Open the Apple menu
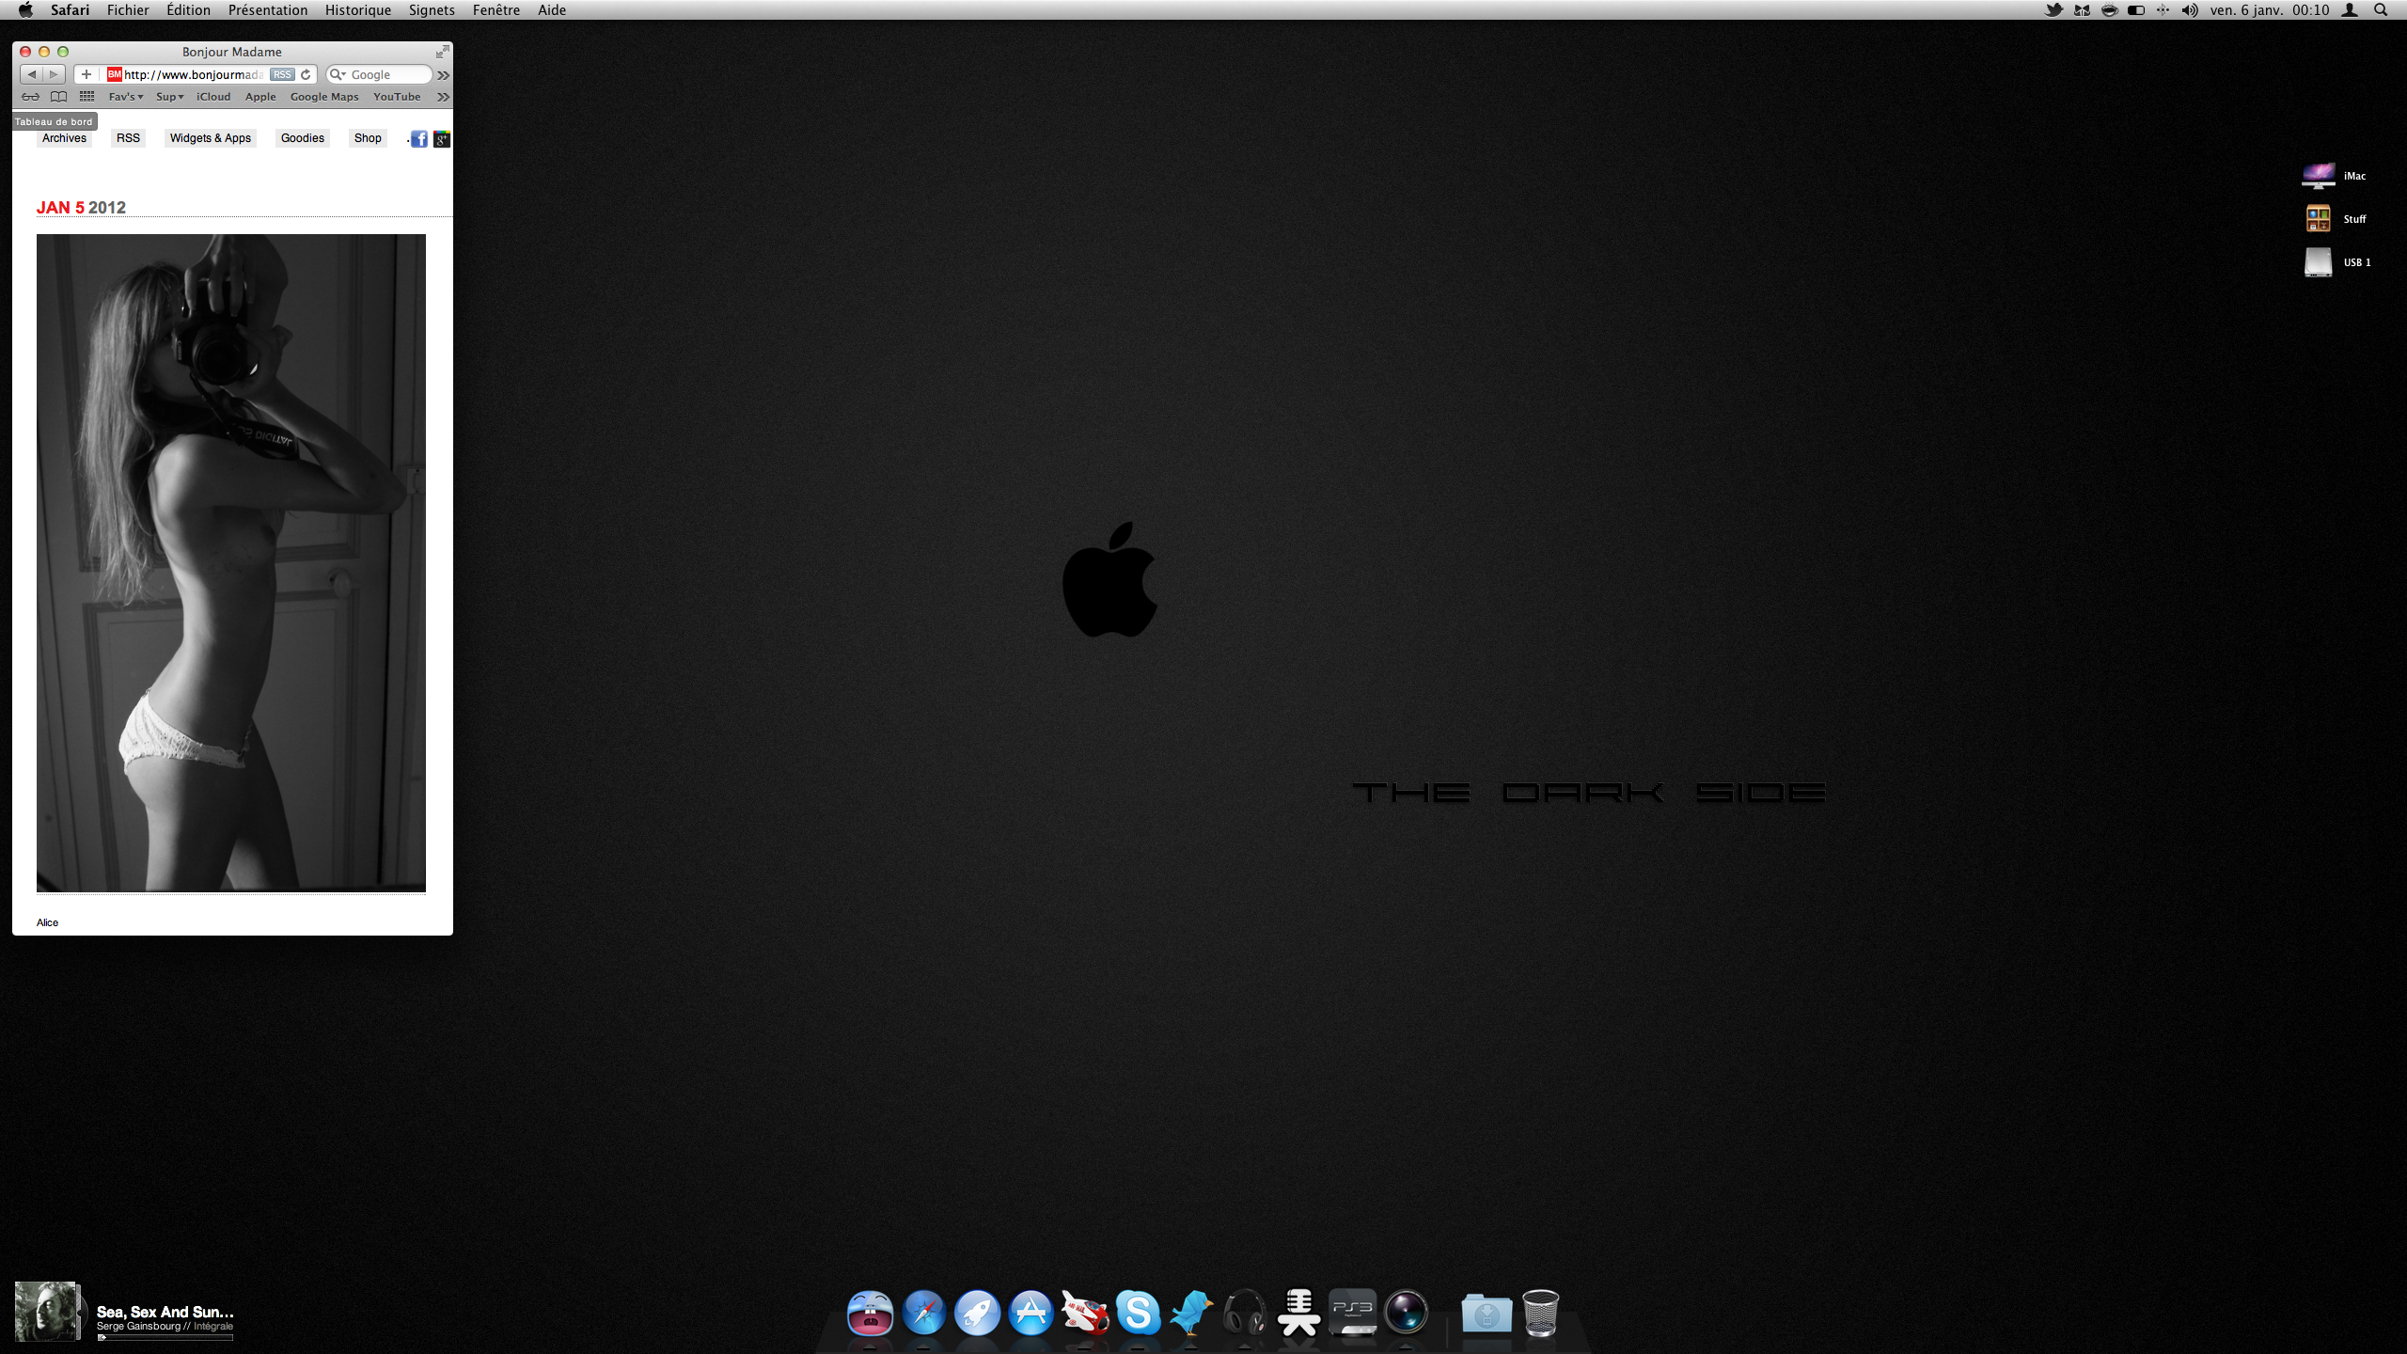2407x1354 pixels. [x=25, y=10]
